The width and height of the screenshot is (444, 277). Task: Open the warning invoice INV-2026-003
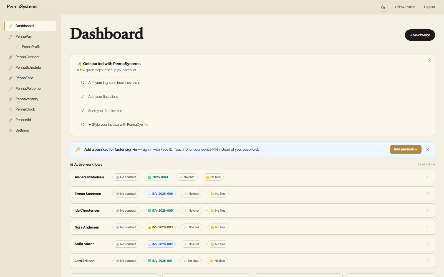pyautogui.click(x=160, y=227)
